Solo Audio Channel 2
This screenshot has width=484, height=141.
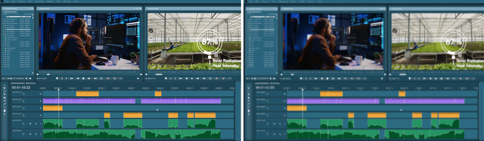pyautogui.click(x=35, y=134)
